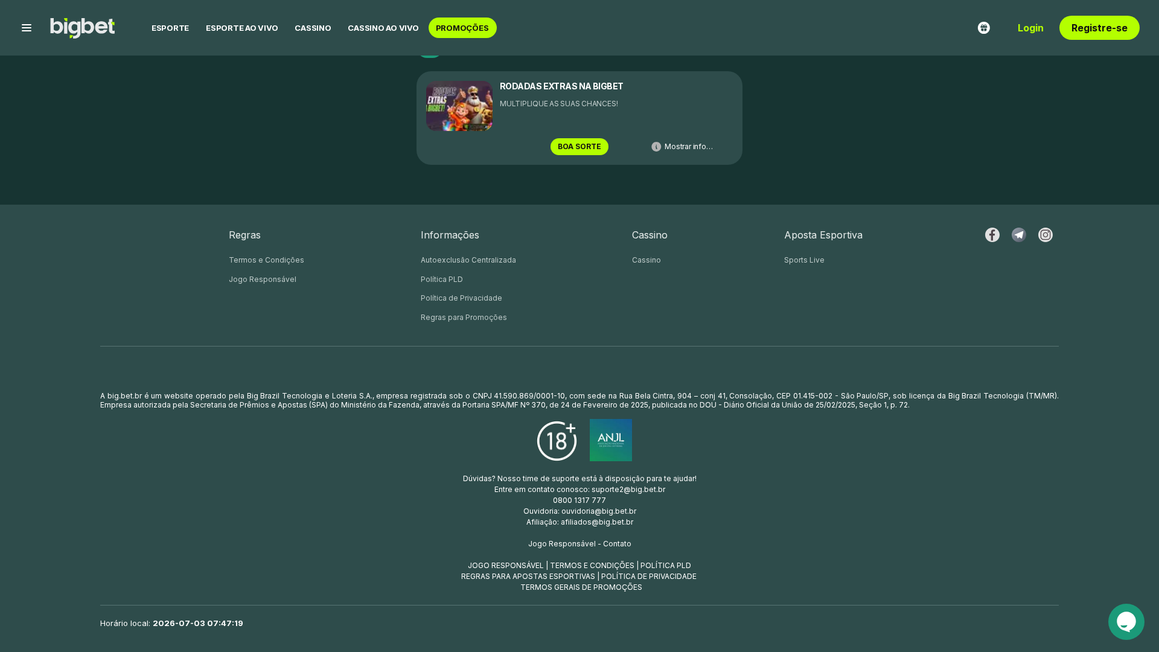Go to the Cassino section
Screen dimensions: 1159x652
tap(313, 28)
